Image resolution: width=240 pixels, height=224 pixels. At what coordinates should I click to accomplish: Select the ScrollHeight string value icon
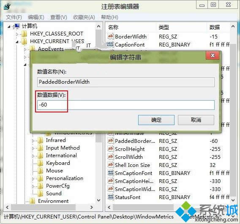point(111,149)
